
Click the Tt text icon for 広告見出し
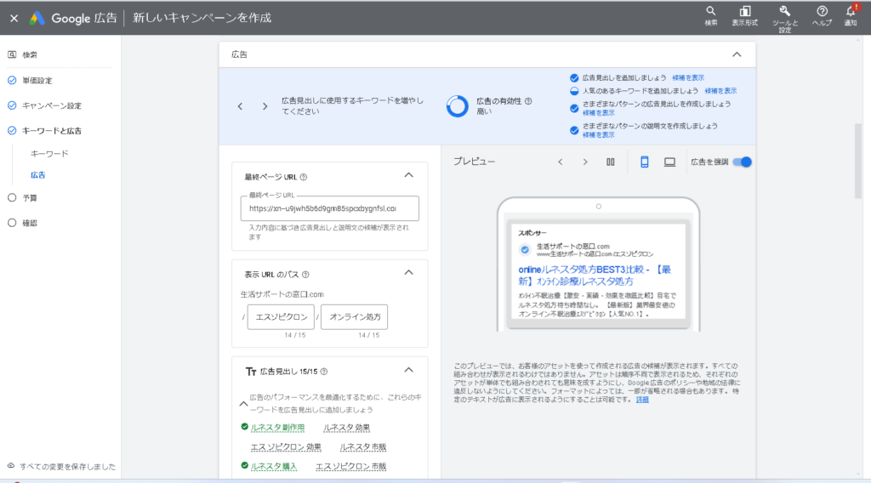click(251, 372)
